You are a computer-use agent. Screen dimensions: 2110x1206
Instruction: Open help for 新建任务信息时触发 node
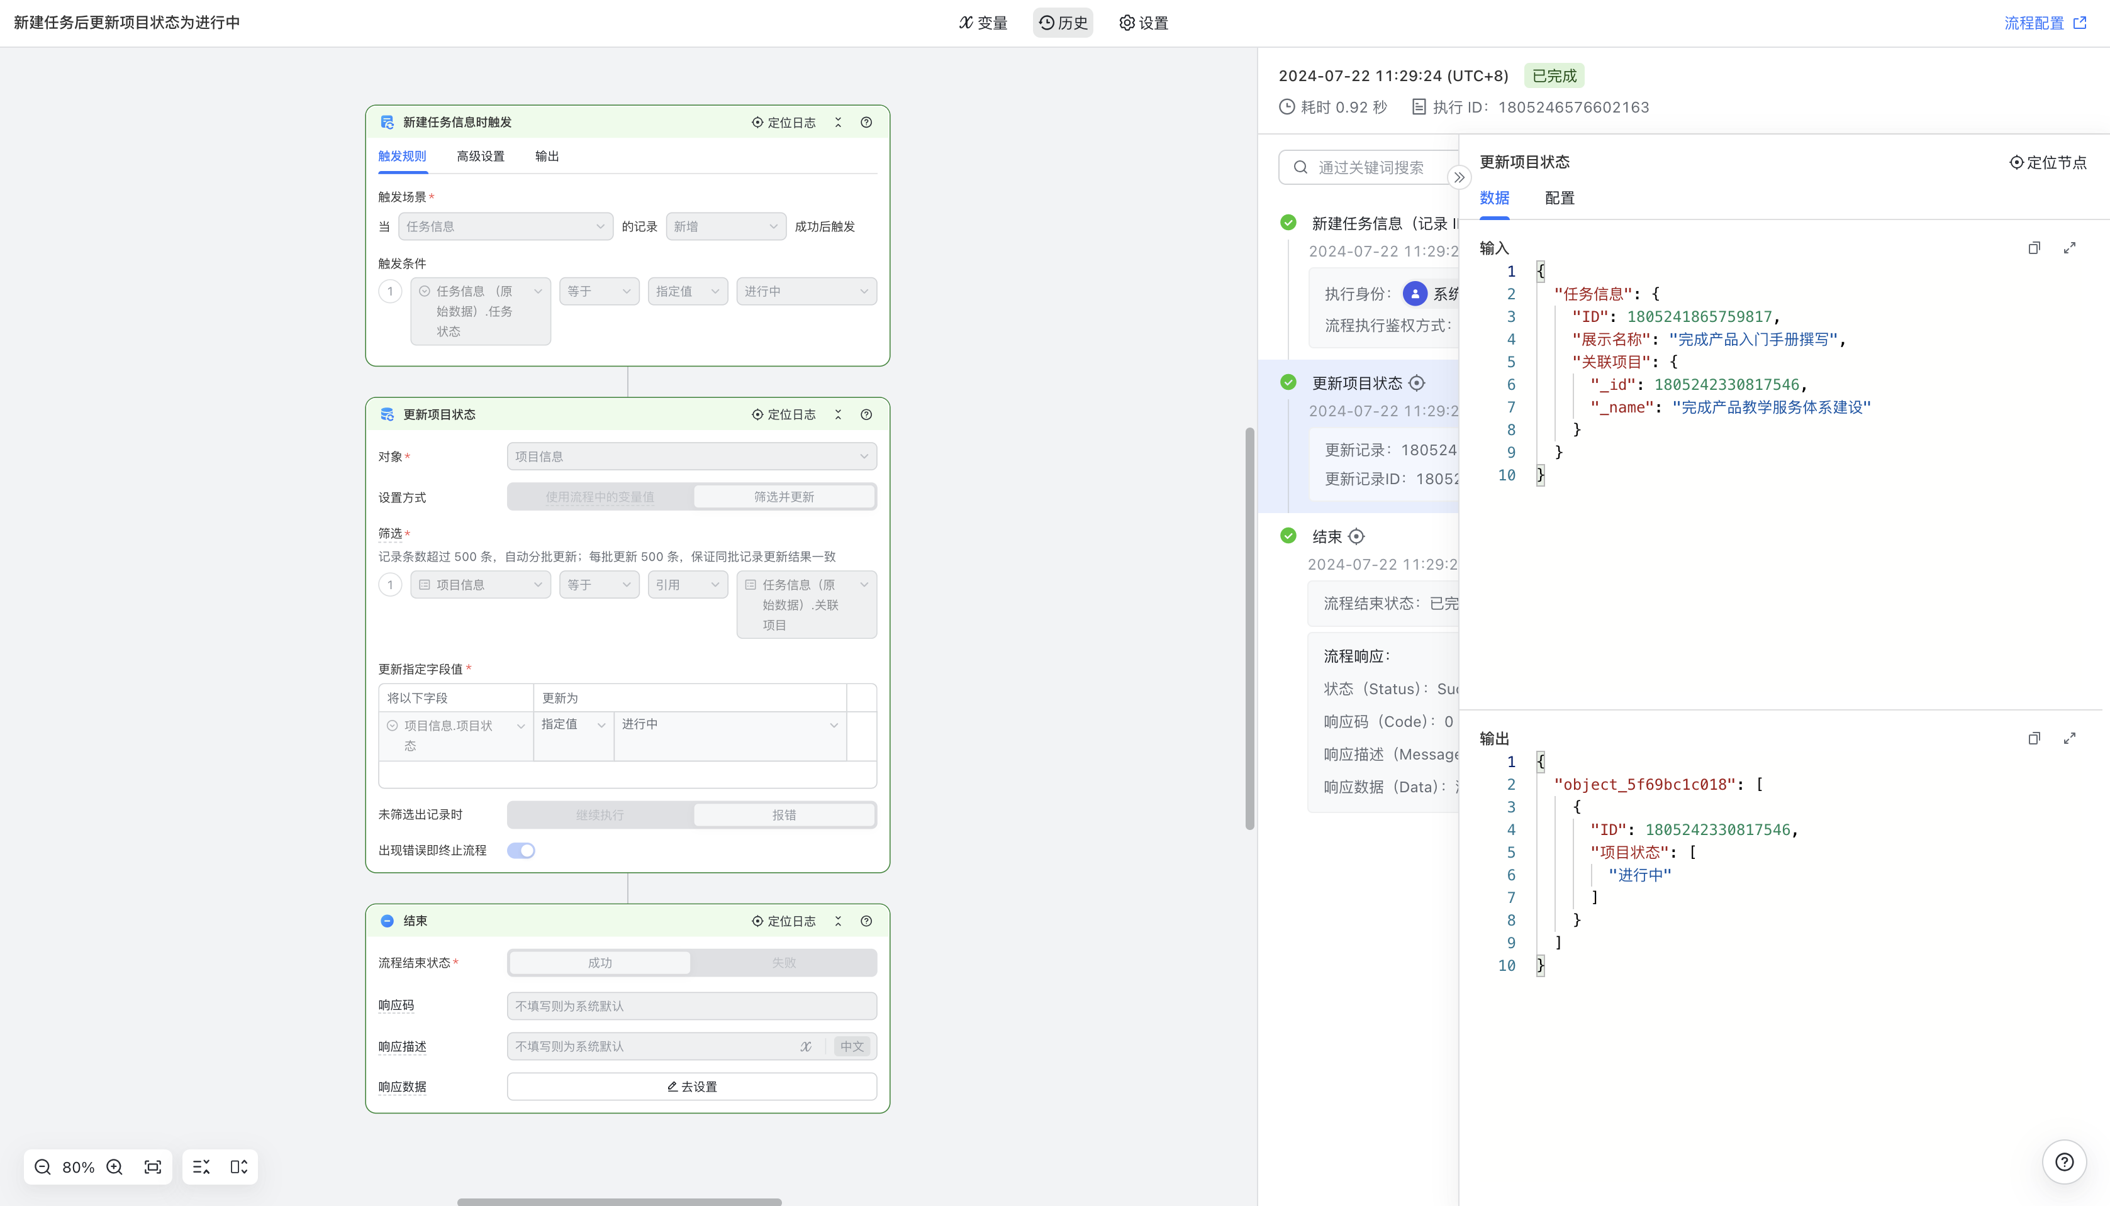point(866,123)
